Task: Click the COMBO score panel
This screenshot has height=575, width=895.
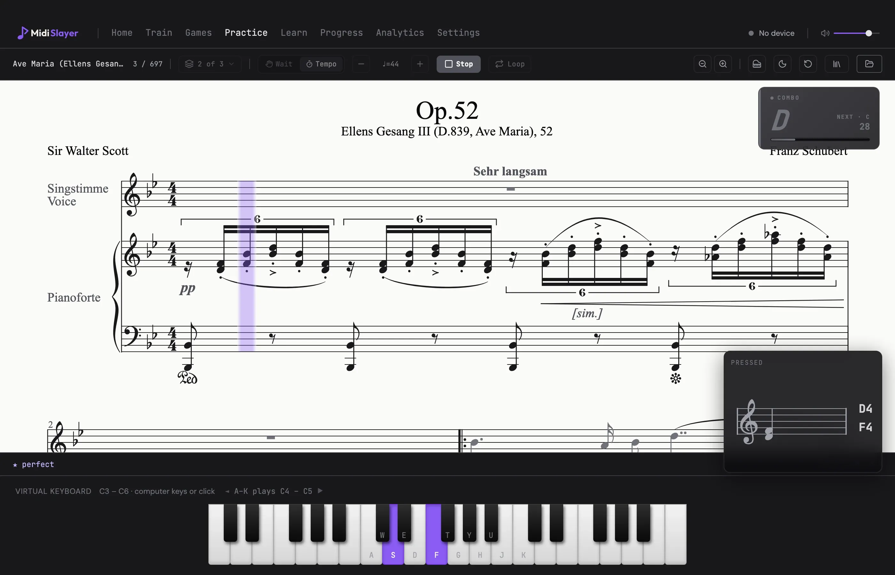Action: coord(819,118)
